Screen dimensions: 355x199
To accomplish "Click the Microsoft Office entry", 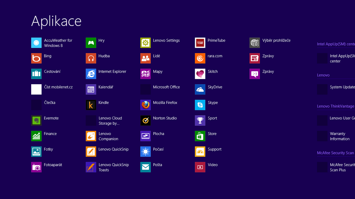I will (166, 87).
